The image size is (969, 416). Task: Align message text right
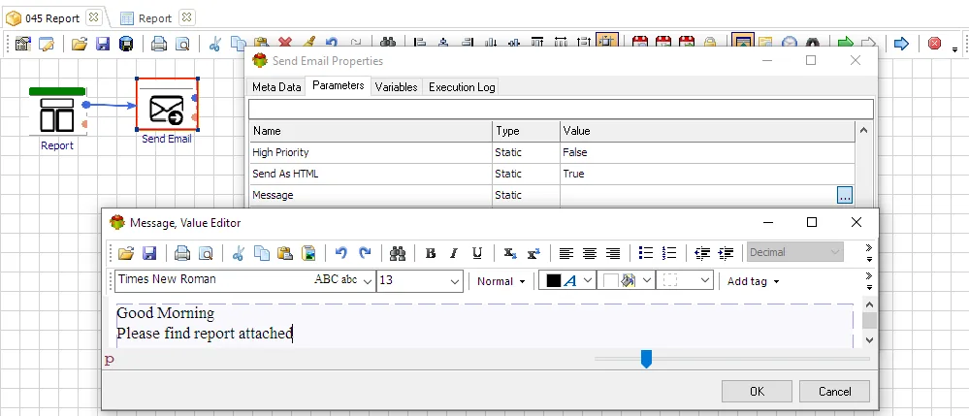(x=613, y=253)
